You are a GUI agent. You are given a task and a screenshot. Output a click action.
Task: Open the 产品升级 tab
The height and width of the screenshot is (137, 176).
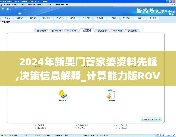(x=133, y=30)
